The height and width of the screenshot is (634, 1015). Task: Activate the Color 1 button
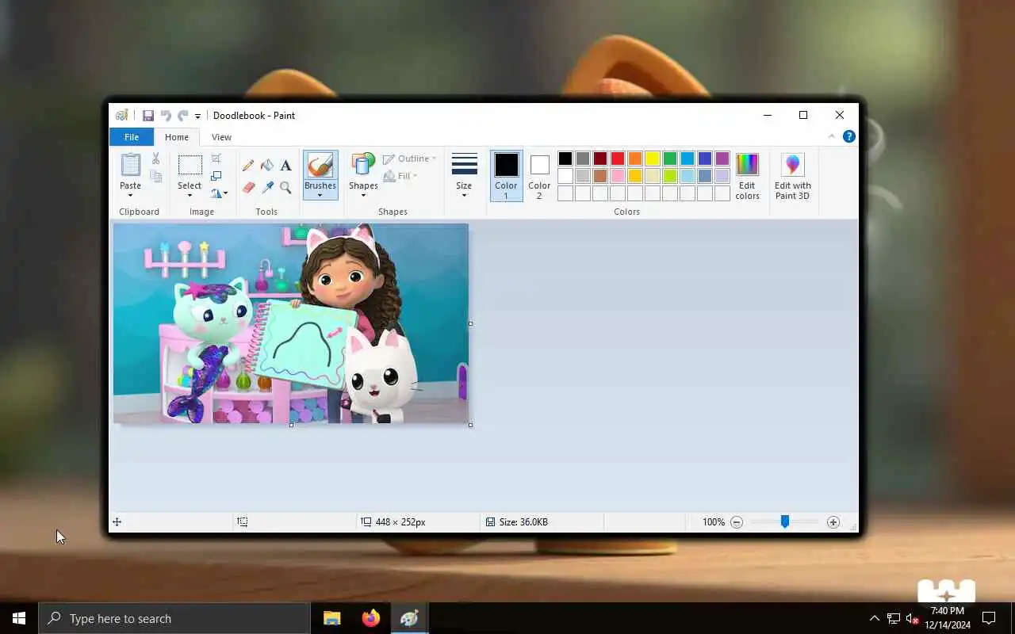[506, 176]
